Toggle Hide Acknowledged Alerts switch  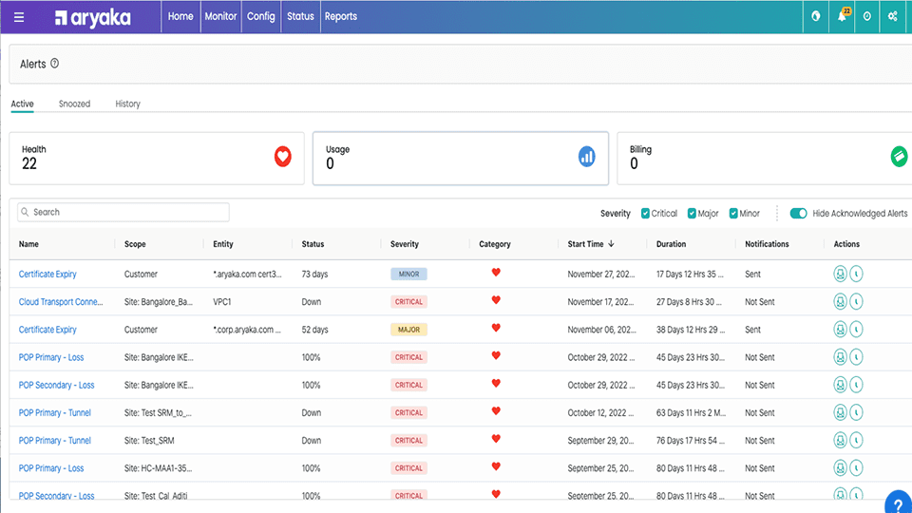[x=798, y=214]
